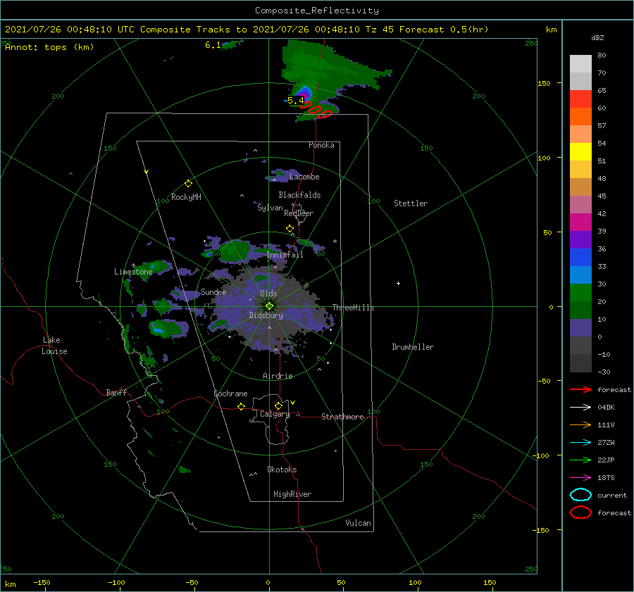Click the storm top 6.1 annotation
This screenshot has height=592, width=634.
pyautogui.click(x=213, y=45)
